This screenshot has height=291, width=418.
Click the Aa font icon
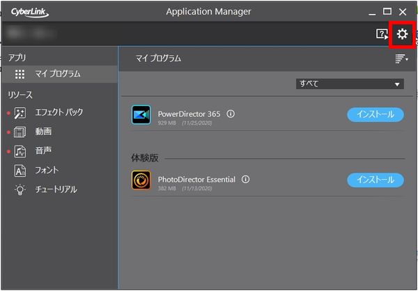20,171
